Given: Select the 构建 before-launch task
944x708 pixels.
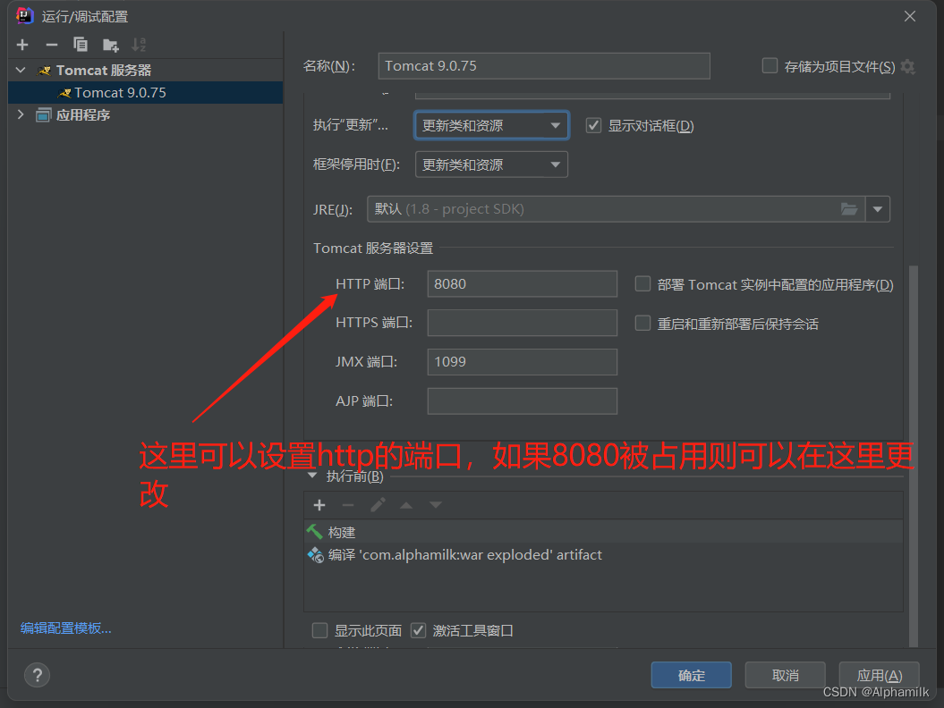Looking at the screenshot, I should pyautogui.click(x=603, y=533).
